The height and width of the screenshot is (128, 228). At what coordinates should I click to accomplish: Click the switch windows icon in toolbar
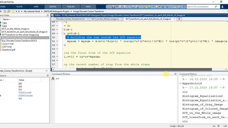tap(176, 7)
